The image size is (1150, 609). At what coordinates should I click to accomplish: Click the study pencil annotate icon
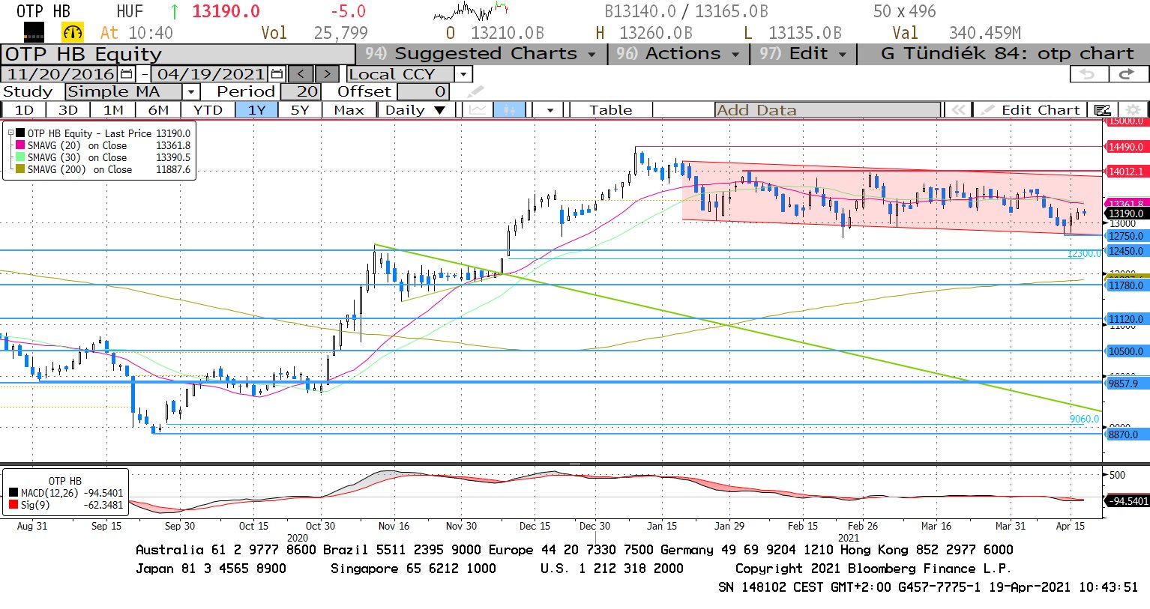pyautogui.click(x=475, y=91)
